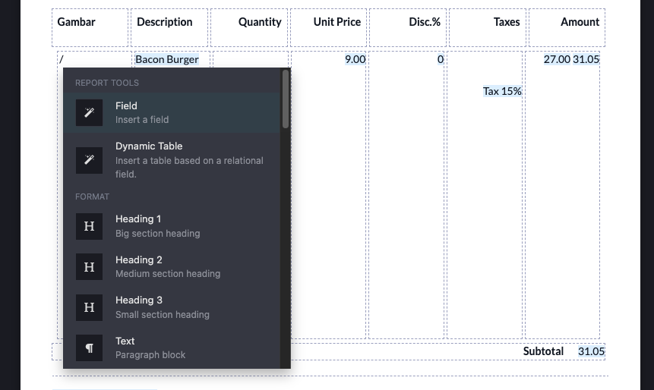Apply Heading 3 small section heading
Screen dimensions: 654x390
coord(172,307)
